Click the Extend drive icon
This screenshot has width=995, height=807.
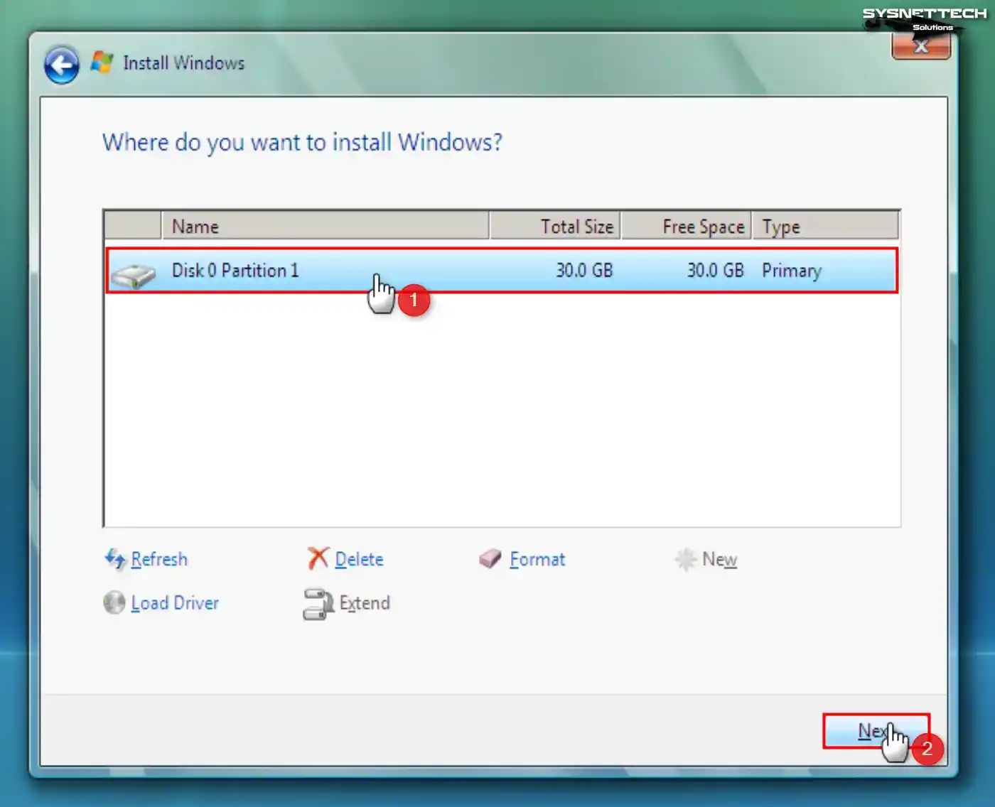pos(318,604)
